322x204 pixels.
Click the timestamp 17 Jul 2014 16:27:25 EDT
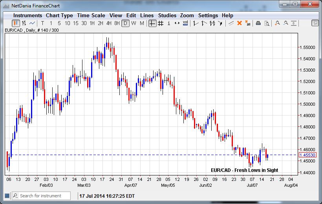tap(107, 196)
